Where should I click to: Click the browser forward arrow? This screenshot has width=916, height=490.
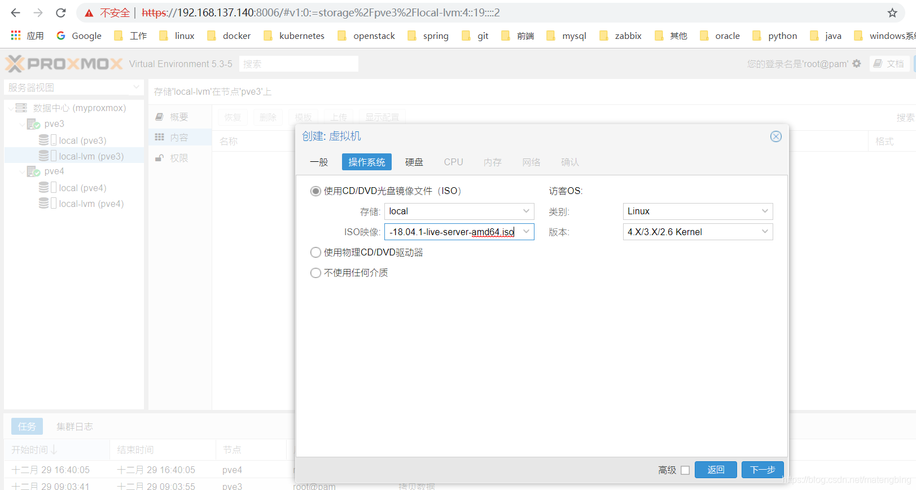click(38, 12)
